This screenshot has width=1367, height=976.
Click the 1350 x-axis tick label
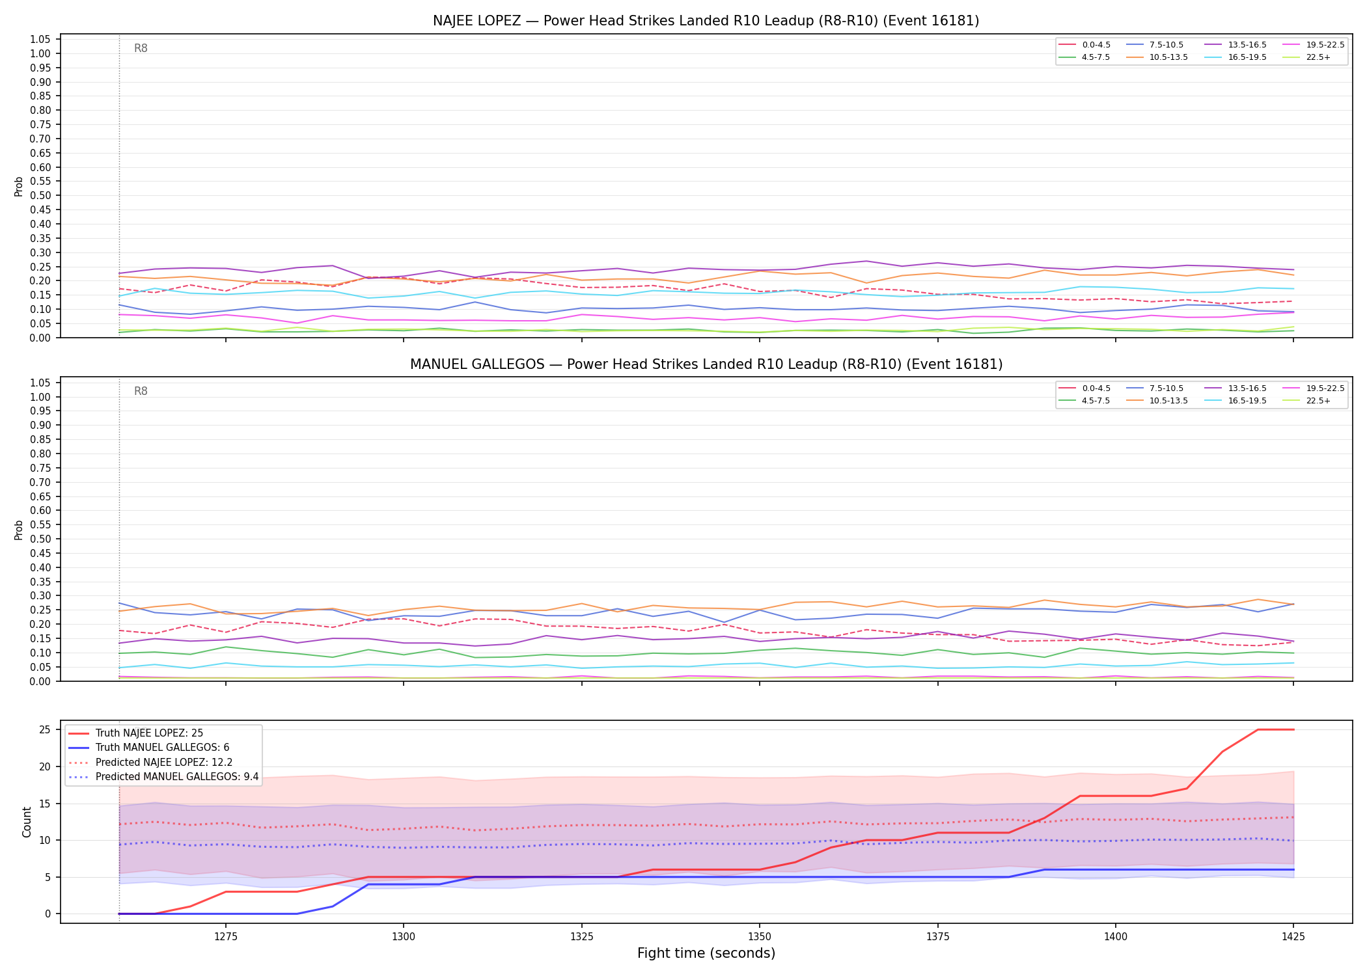click(x=760, y=936)
